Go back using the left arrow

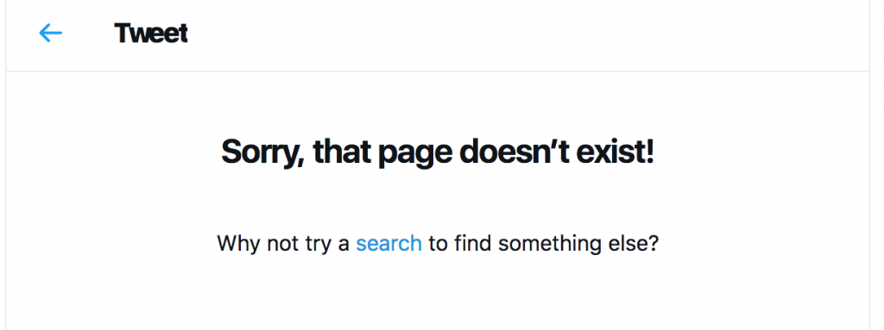[50, 34]
